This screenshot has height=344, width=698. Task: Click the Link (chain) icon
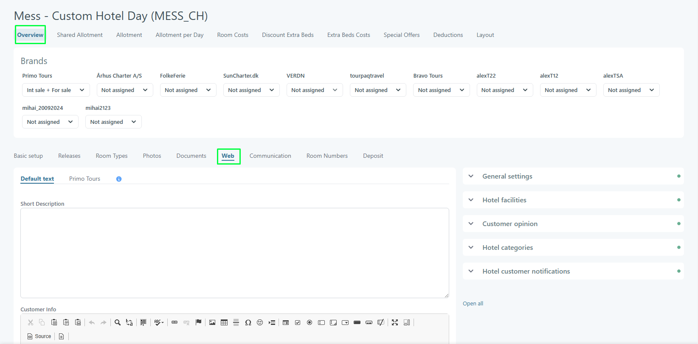[174, 322]
